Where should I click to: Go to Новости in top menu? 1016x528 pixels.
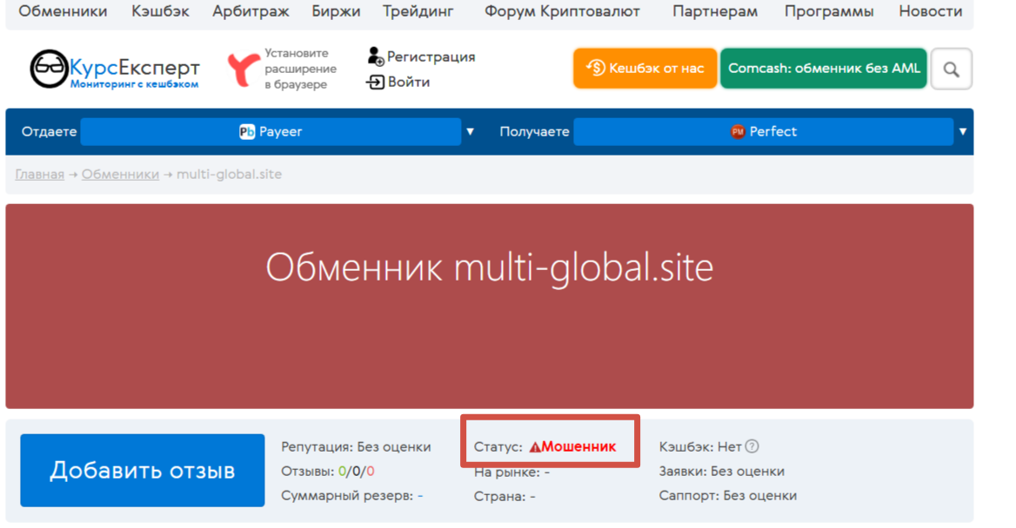click(931, 11)
